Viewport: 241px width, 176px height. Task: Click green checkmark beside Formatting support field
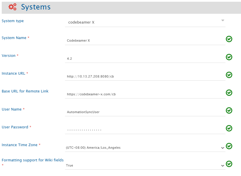click(x=229, y=164)
